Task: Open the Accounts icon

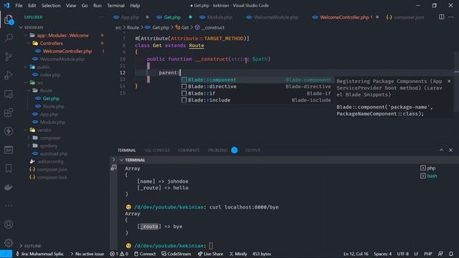Action: pyautogui.click(x=9, y=224)
